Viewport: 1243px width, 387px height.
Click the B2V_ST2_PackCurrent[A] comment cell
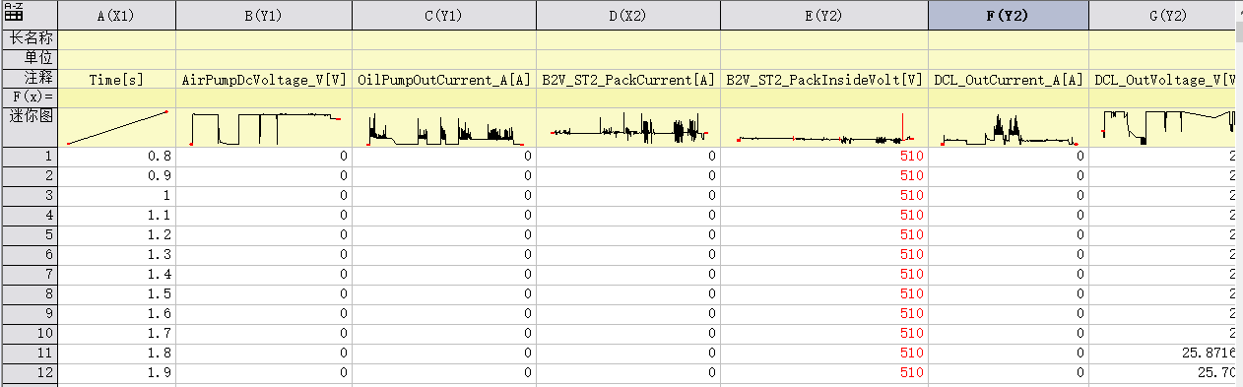pos(628,79)
